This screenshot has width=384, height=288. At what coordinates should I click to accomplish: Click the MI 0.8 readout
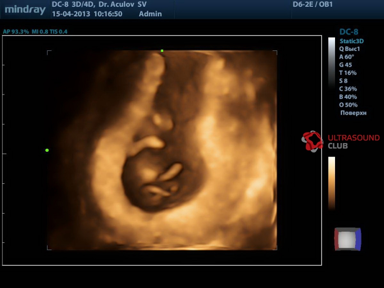[40, 32]
